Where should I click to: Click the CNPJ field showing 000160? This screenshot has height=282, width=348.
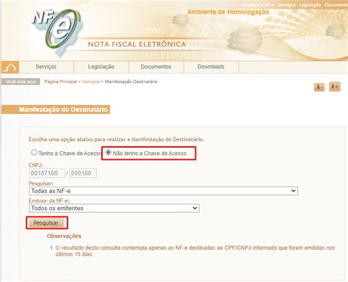83,173
